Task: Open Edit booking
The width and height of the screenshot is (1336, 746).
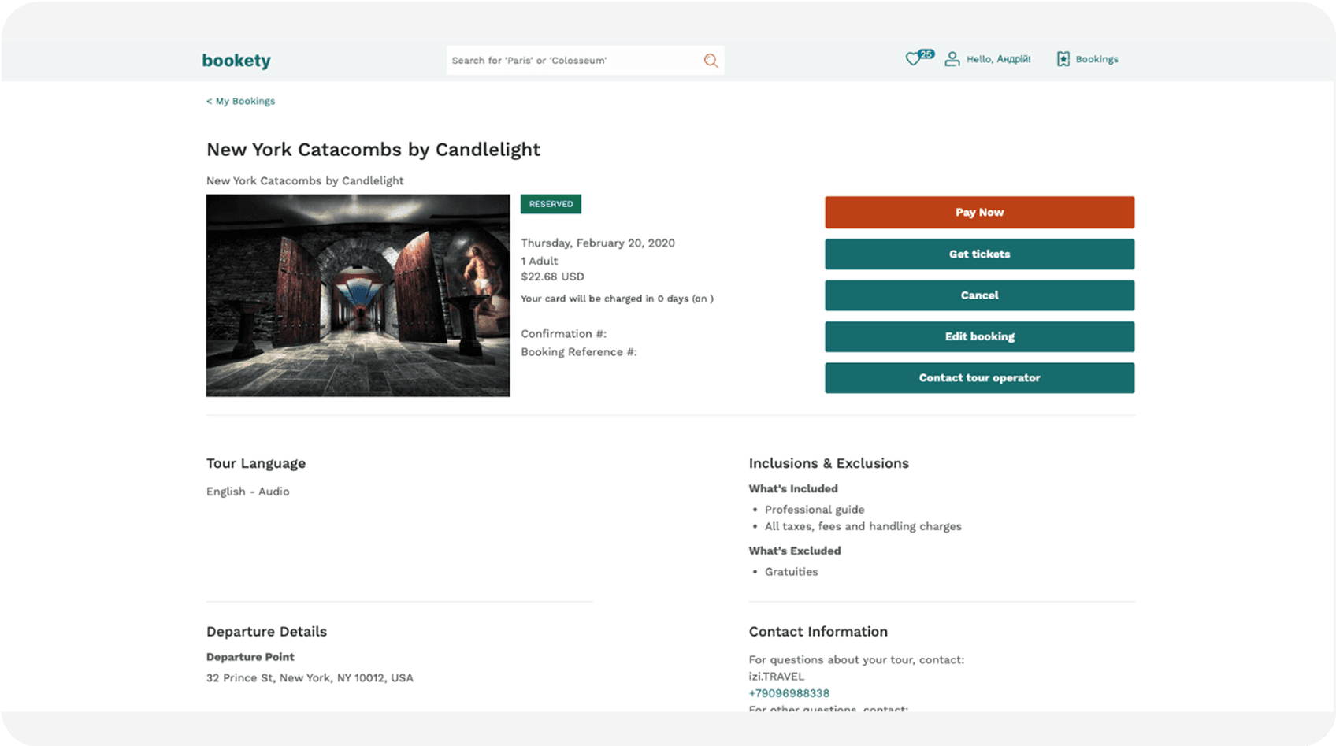Action: point(979,336)
